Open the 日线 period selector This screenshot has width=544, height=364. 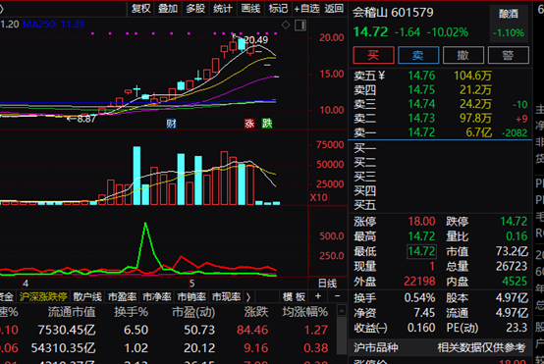click(328, 284)
